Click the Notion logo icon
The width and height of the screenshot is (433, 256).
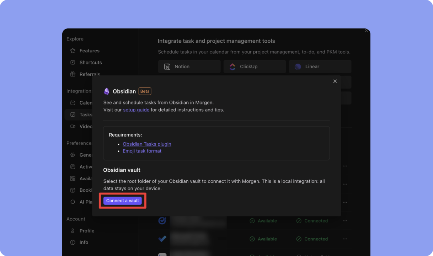click(167, 66)
